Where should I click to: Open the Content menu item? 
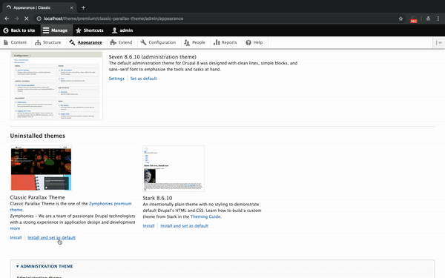pos(16,42)
